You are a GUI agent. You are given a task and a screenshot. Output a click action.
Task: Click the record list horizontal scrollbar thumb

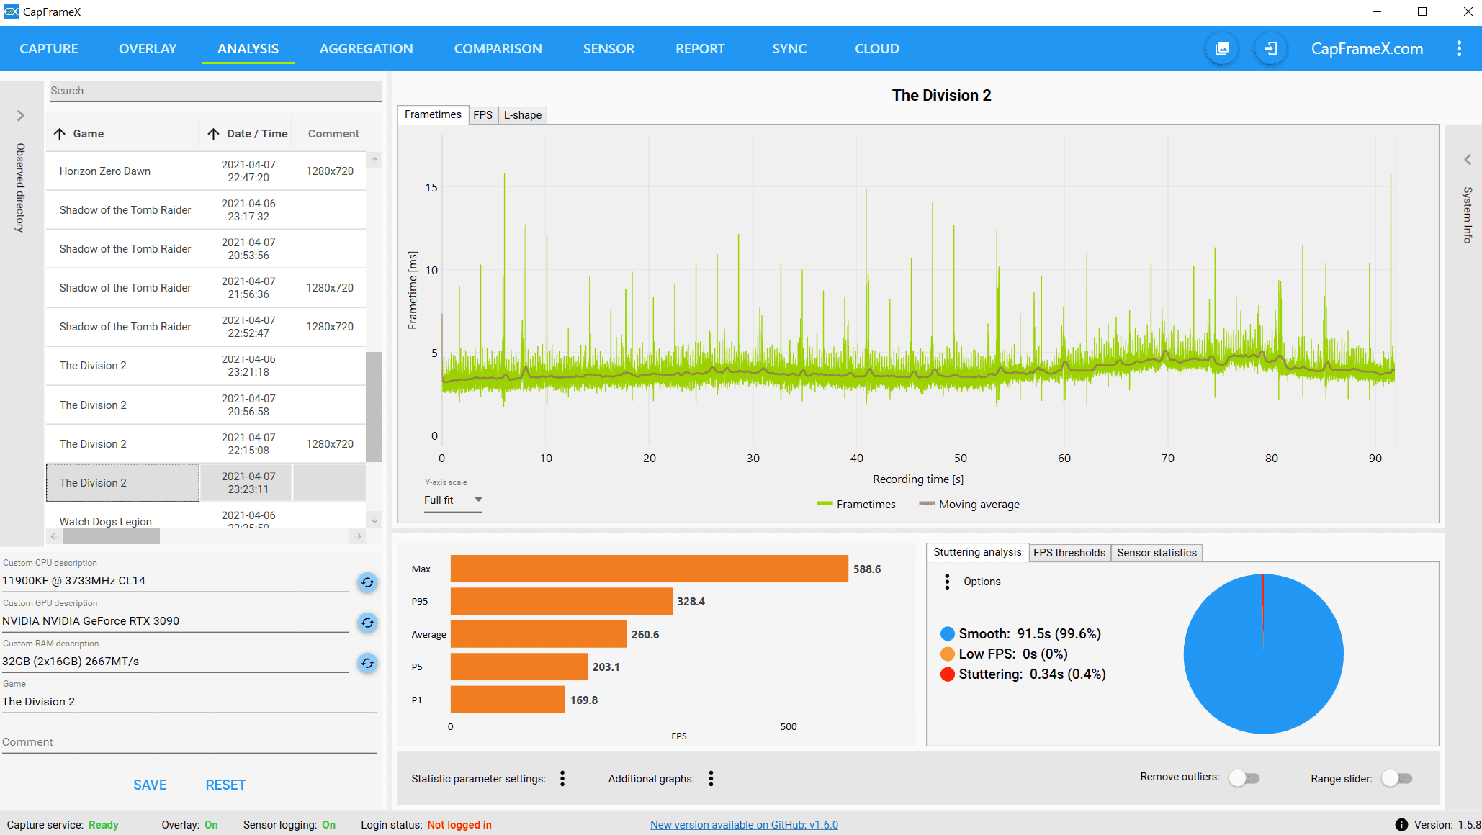coord(111,536)
